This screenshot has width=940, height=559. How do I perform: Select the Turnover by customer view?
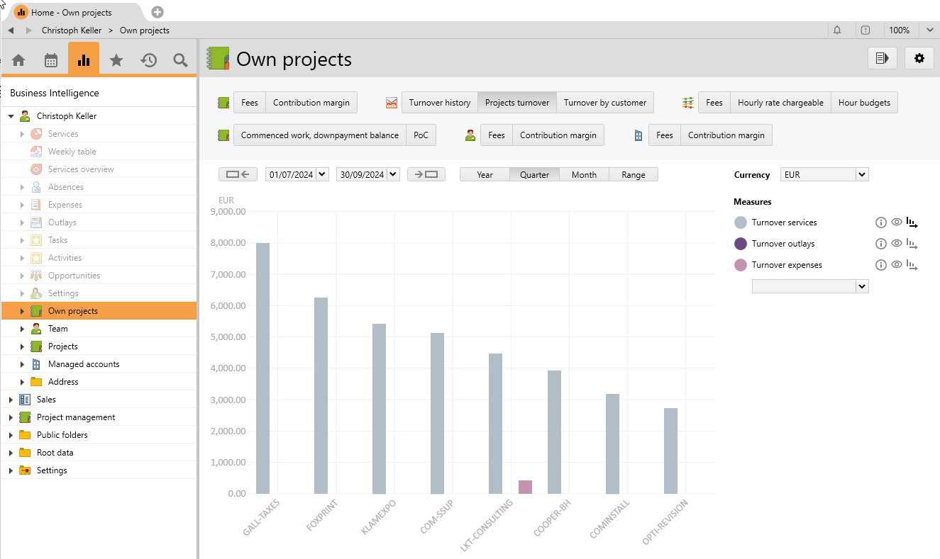click(x=604, y=103)
